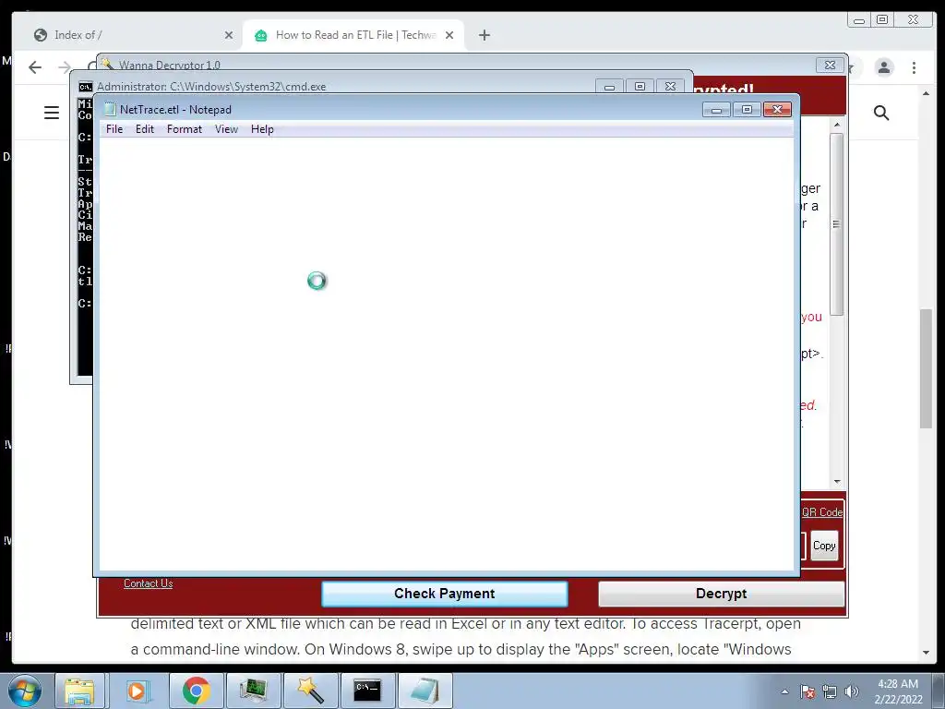Click the Wanna Decryptor taskbar icon
The image size is (945, 709).
[x=310, y=691]
